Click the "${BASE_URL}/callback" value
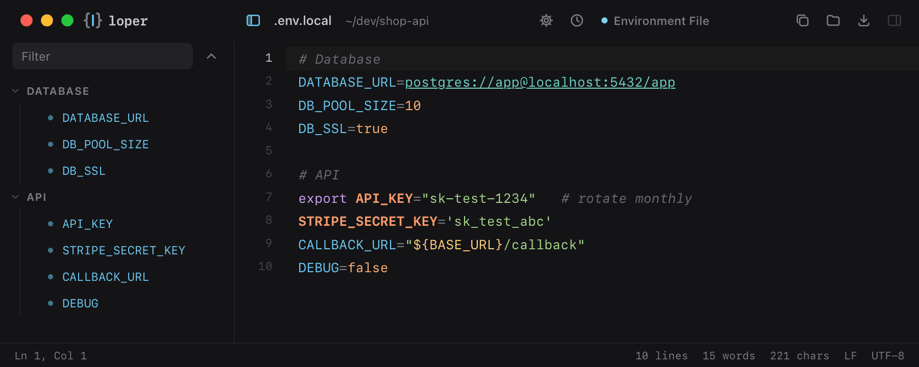The image size is (919, 367). 495,245
